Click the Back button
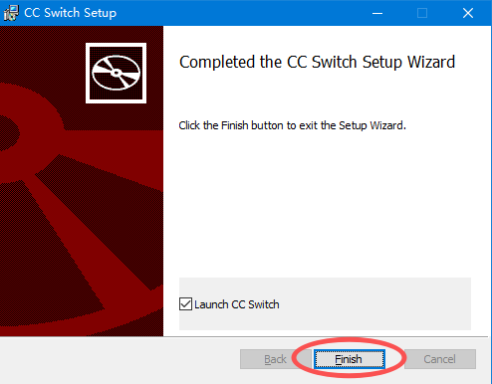This screenshot has height=384, width=492. pos(275,359)
